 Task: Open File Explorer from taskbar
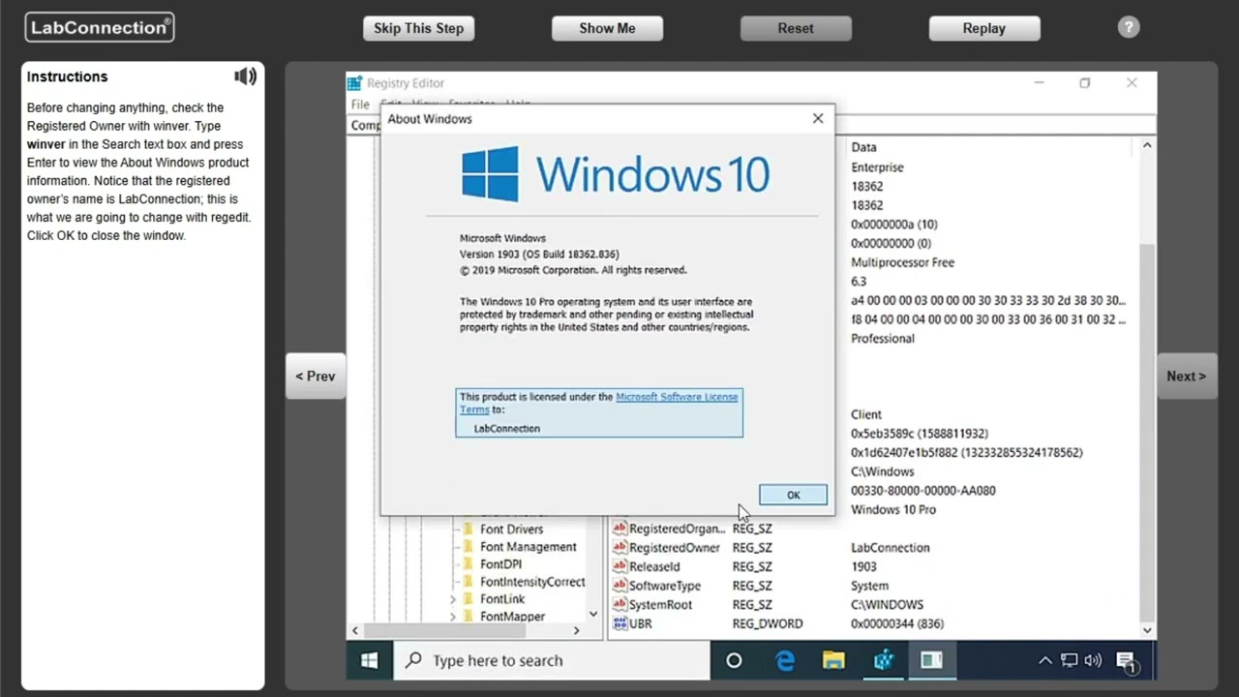click(x=833, y=660)
